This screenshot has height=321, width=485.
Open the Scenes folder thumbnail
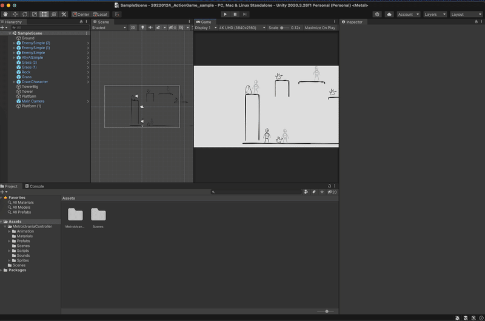pyautogui.click(x=98, y=218)
